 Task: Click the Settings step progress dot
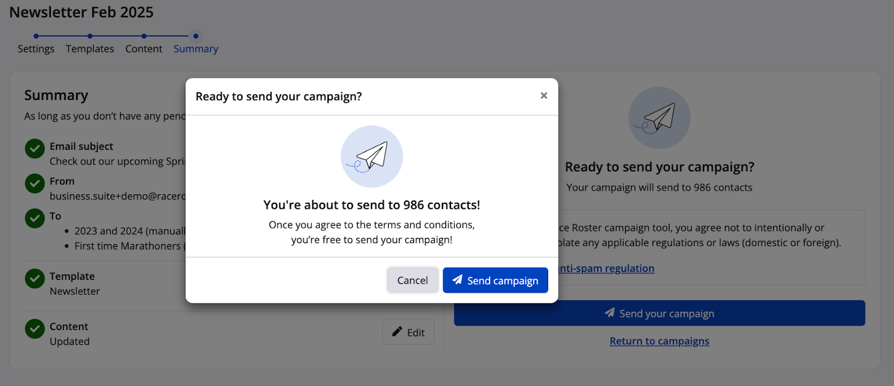tap(36, 36)
